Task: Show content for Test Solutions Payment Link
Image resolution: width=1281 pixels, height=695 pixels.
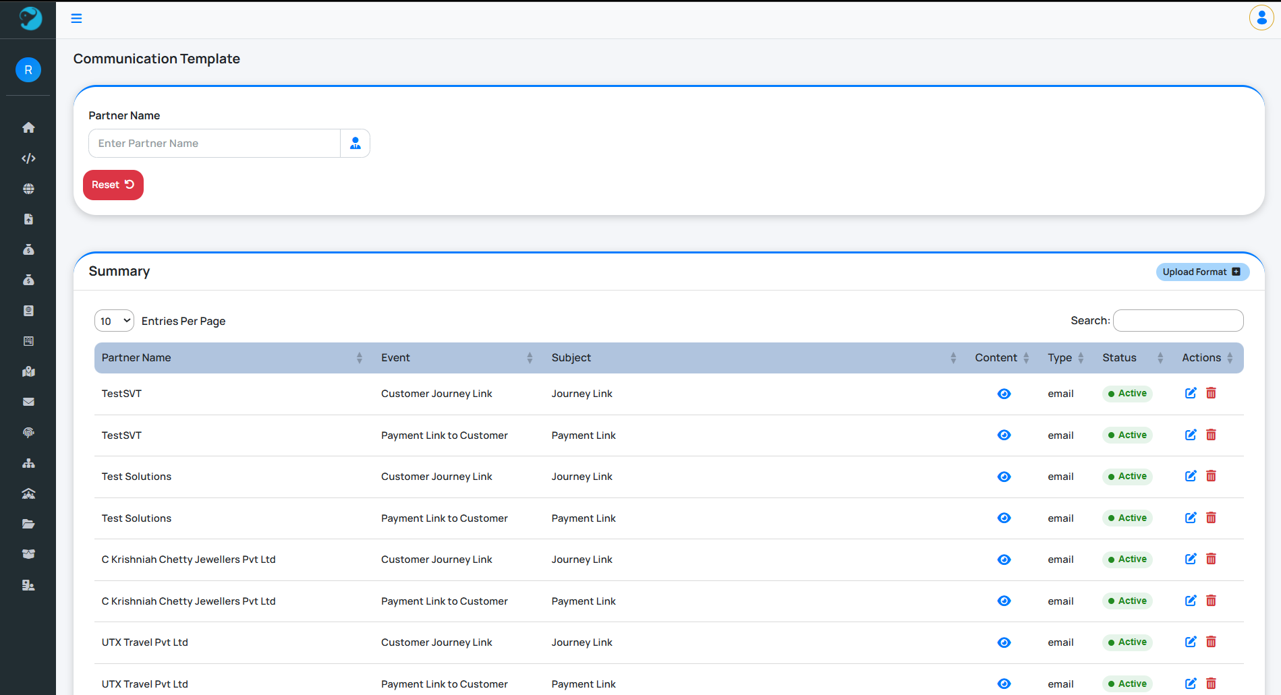Action: (1004, 518)
